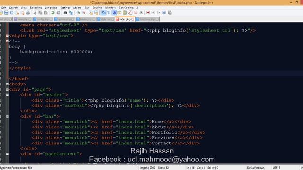Collapse the style type="text/css" block

pos(7,36)
